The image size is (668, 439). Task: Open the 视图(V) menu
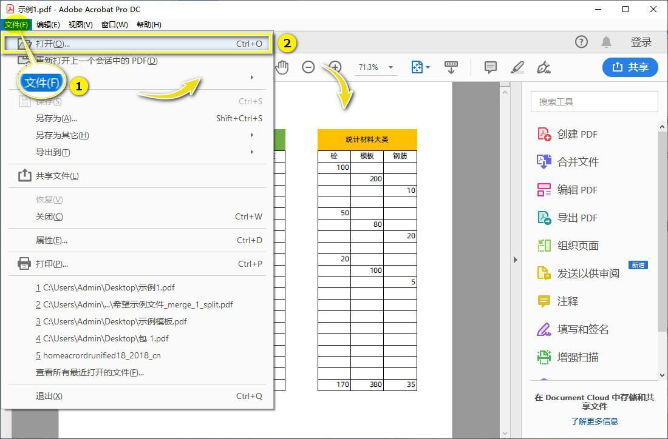(x=81, y=24)
